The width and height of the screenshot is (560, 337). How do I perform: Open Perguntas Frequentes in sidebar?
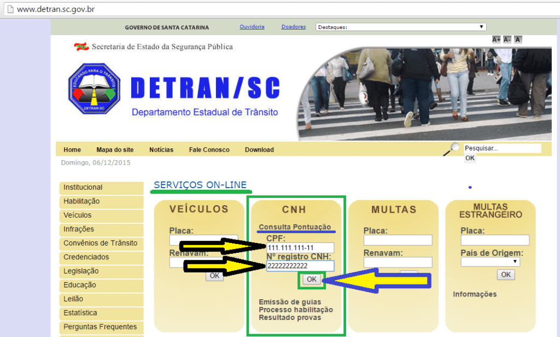point(101,327)
